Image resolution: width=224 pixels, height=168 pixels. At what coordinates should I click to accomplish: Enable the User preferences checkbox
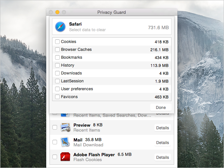(x=57, y=89)
